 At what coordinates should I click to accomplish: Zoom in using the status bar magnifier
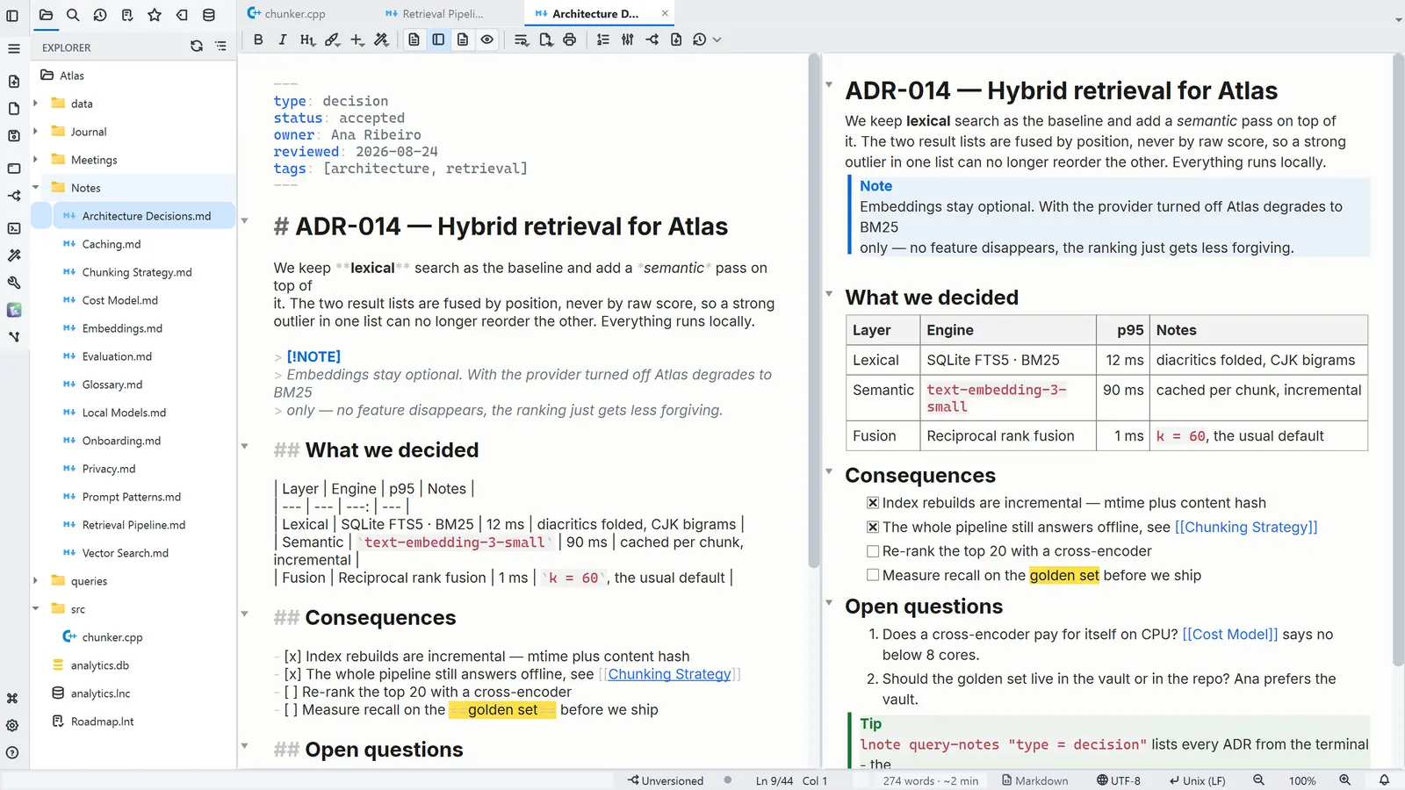click(x=1344, y=780)
